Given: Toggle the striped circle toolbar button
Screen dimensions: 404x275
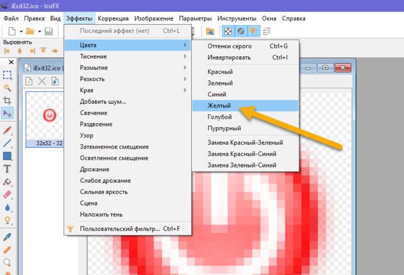Looking at the screenshot, I should 241,32.
